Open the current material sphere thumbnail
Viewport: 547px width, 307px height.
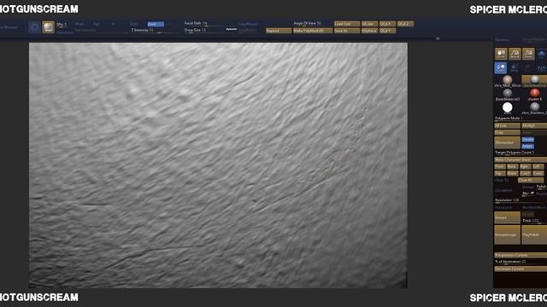(x=48, y=27)
